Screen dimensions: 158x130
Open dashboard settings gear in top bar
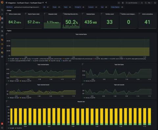(123, 3)
